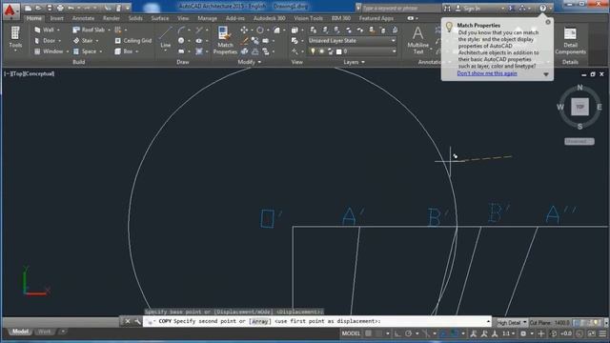Select the Window tool

tap(49, 51)
